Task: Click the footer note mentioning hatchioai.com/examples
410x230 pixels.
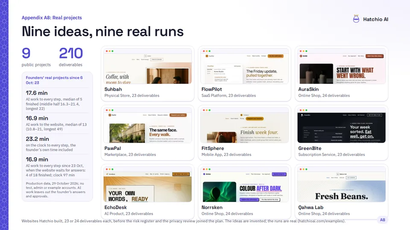Action: (x=183, y=221)
